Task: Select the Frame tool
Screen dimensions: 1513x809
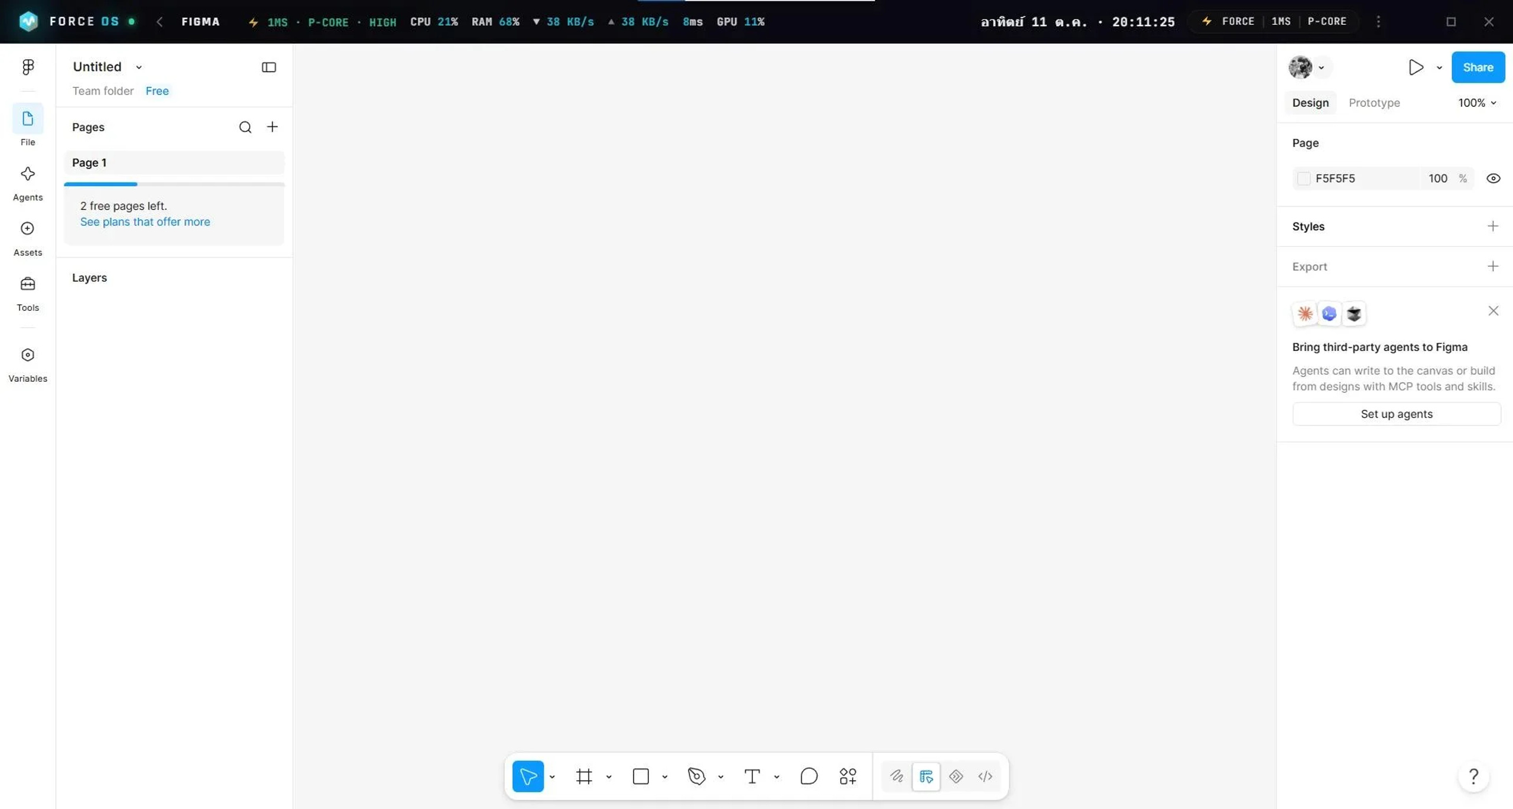Action: pyautogui.click(x=584, y=776)
